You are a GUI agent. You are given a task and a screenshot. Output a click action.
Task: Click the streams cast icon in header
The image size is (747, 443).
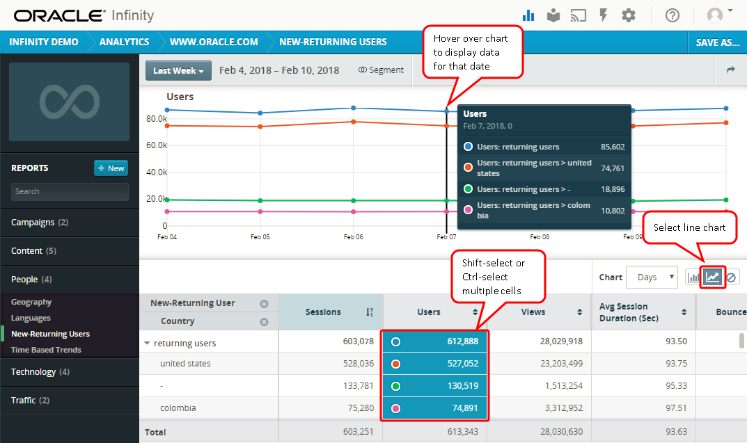(579, 15)
